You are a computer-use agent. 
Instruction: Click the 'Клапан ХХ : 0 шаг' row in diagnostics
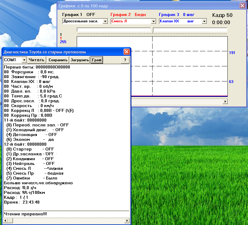pos(27,82)
